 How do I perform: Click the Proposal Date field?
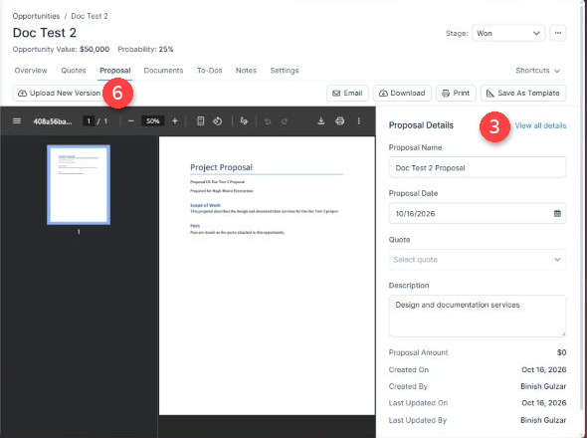478,214
